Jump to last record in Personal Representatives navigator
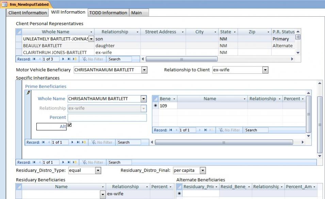 tap(69, 59)
